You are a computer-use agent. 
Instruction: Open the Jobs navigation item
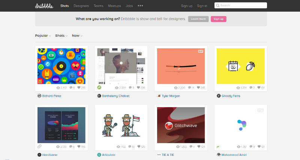click(x=129, y=6)
